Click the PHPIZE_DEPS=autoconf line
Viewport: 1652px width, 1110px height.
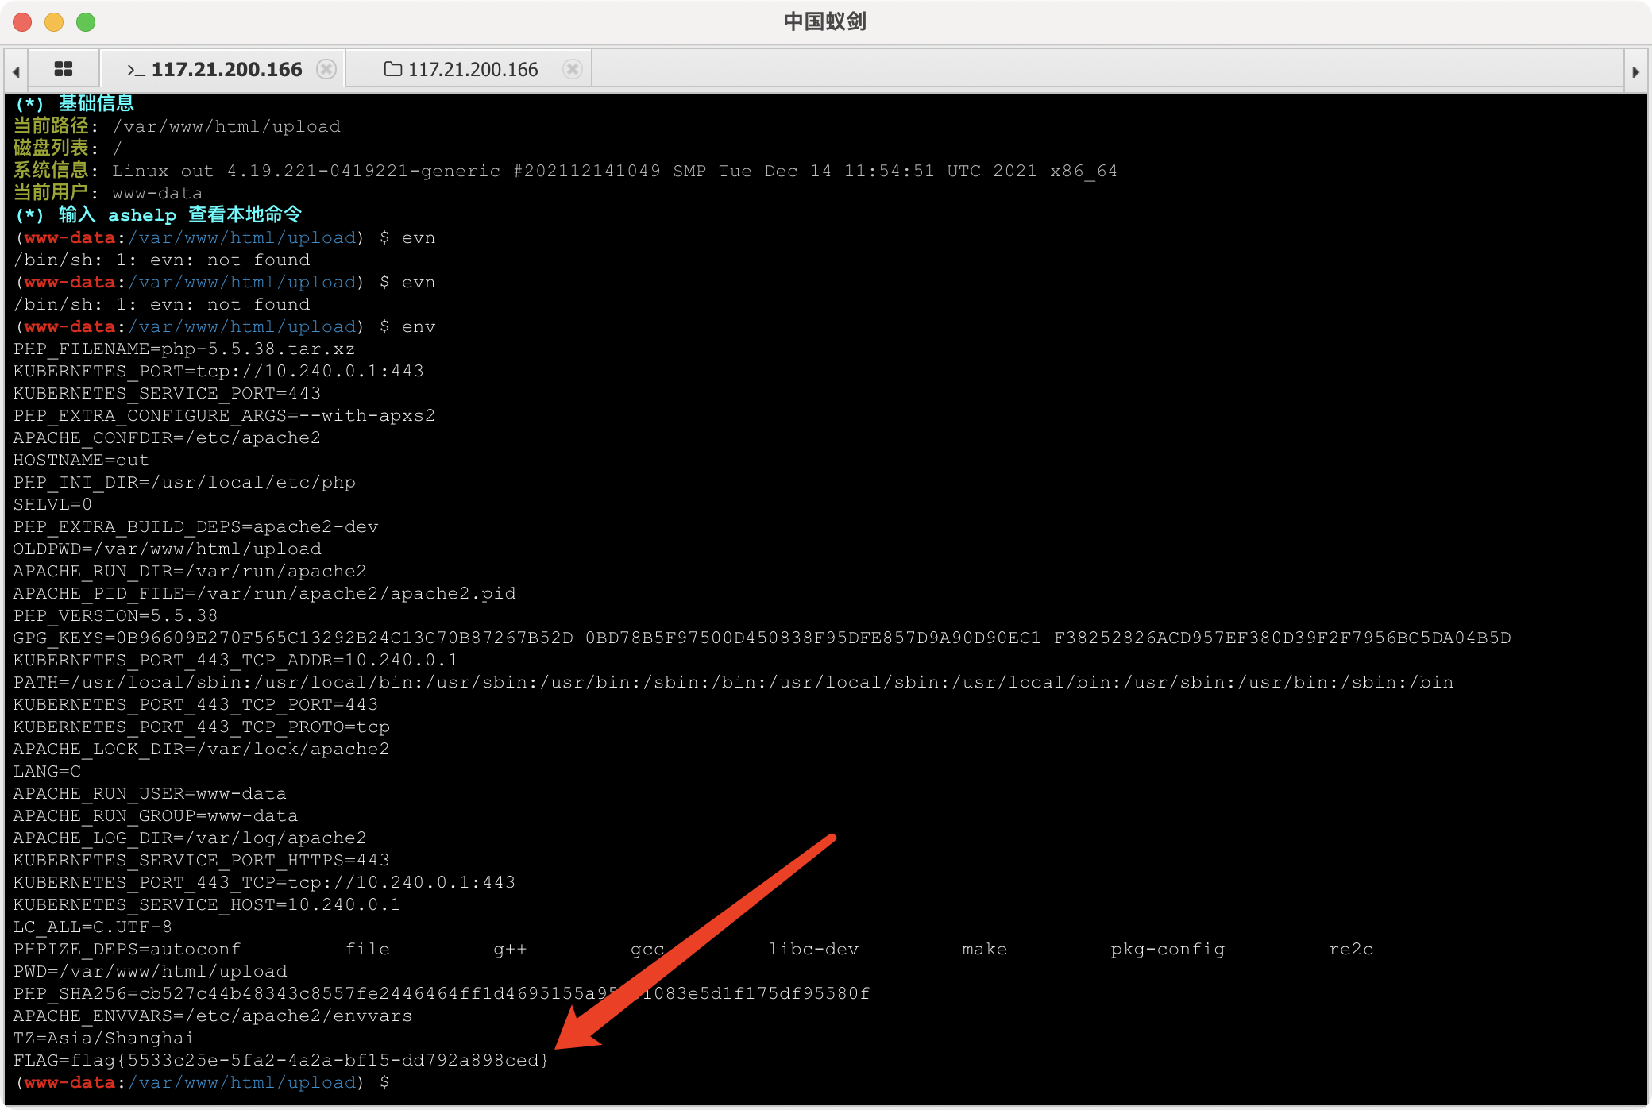[x=693, y=949]
